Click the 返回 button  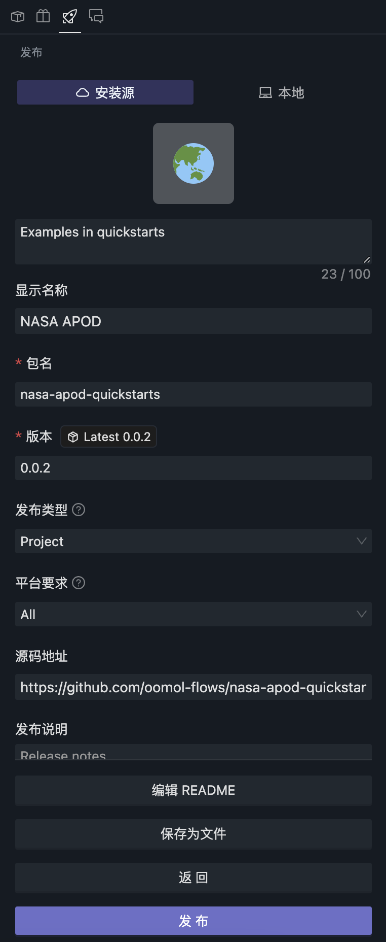(194, 878)
